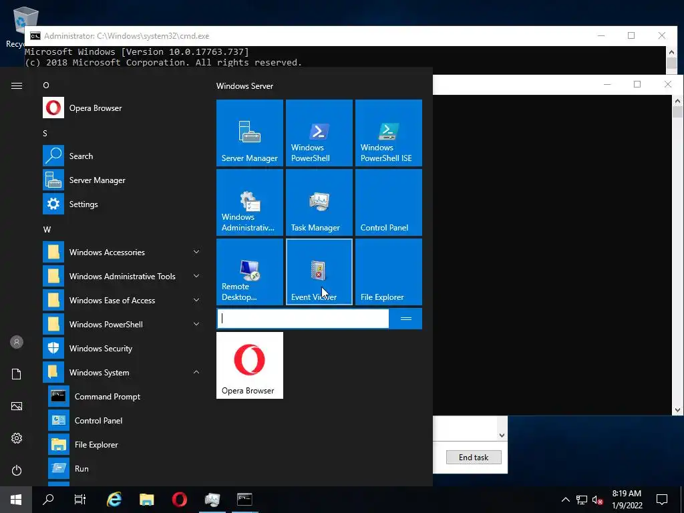The height and width of the screenshot is (513, 684).
Task: Click the cmd.exe window title bar icon
Action: [35, 36]
